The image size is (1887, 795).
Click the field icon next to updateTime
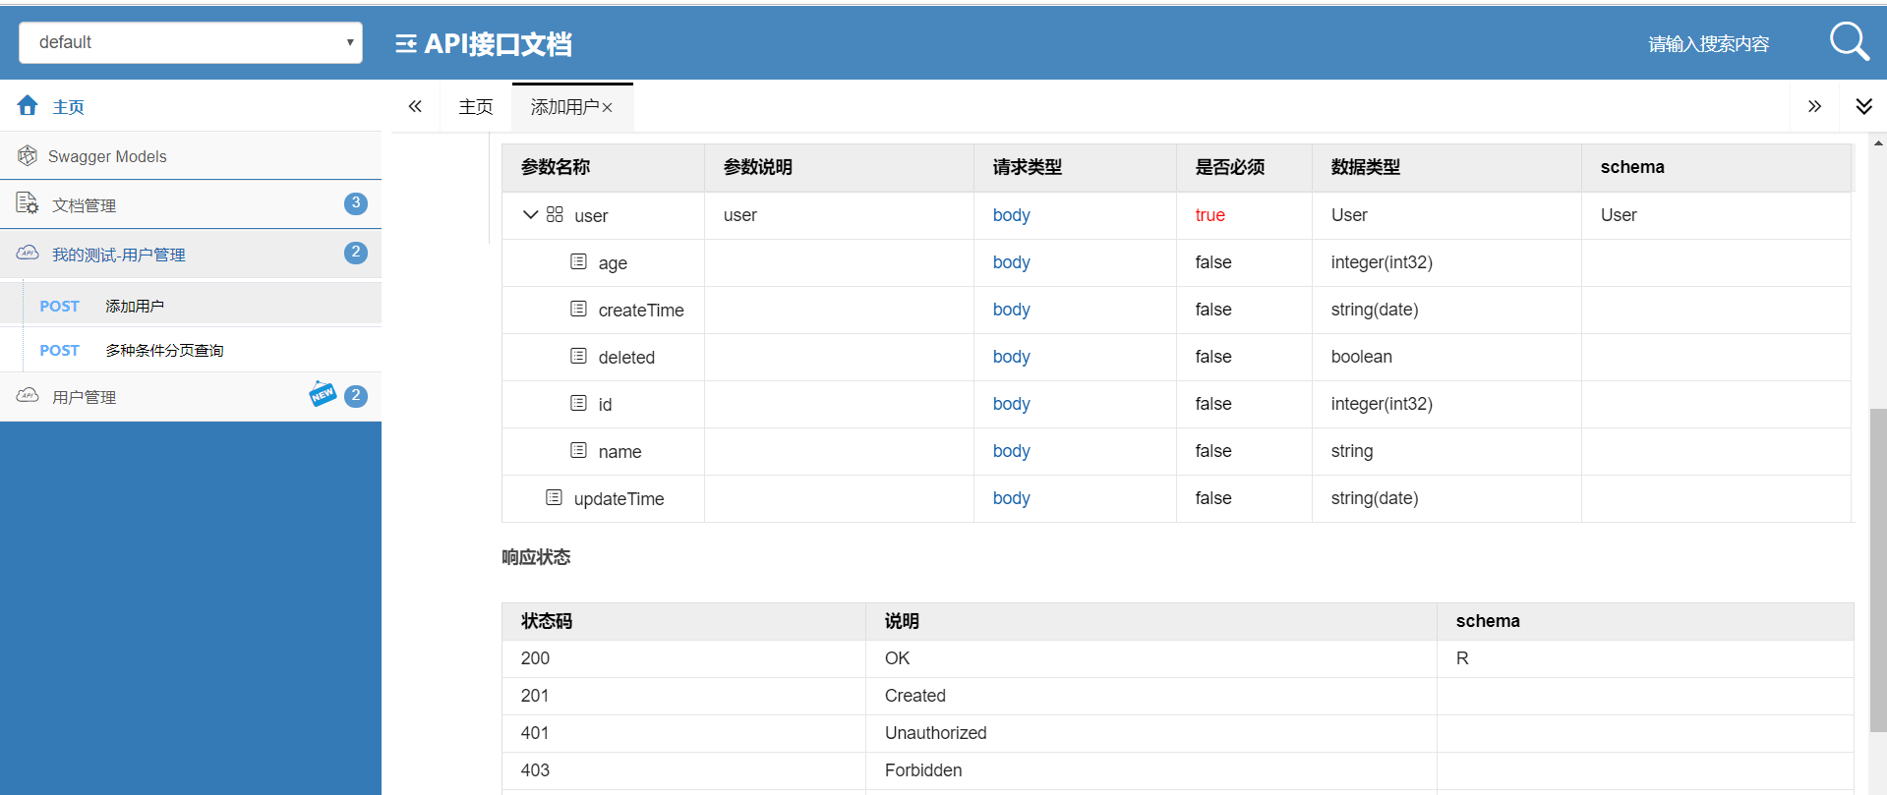point(554,497)
